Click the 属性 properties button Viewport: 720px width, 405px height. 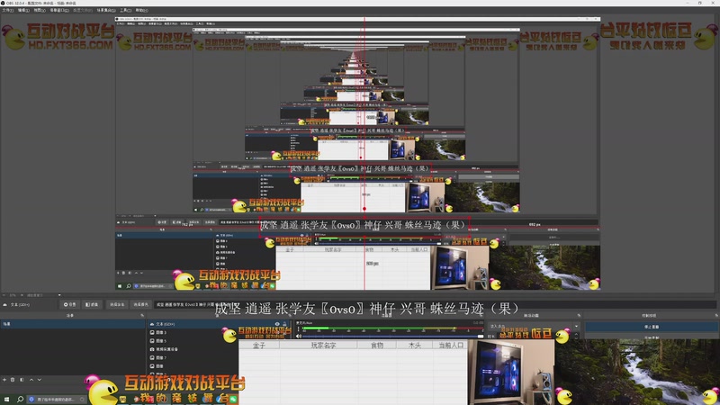point(70,304)
